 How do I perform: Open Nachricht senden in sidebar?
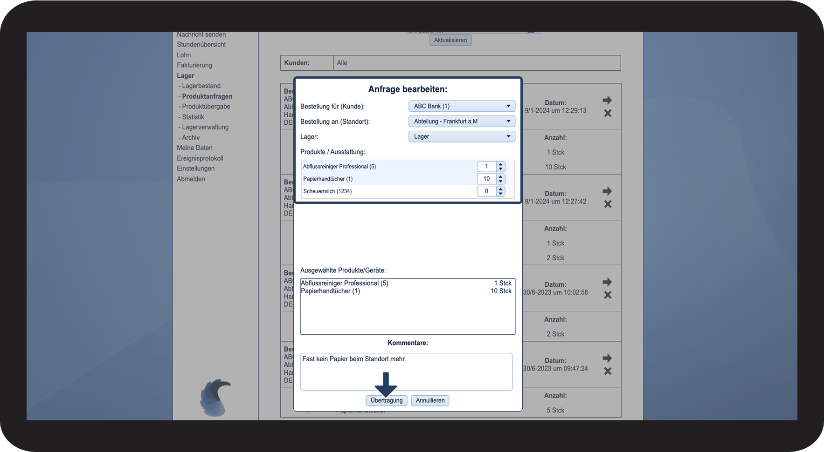tap(201, 35)
